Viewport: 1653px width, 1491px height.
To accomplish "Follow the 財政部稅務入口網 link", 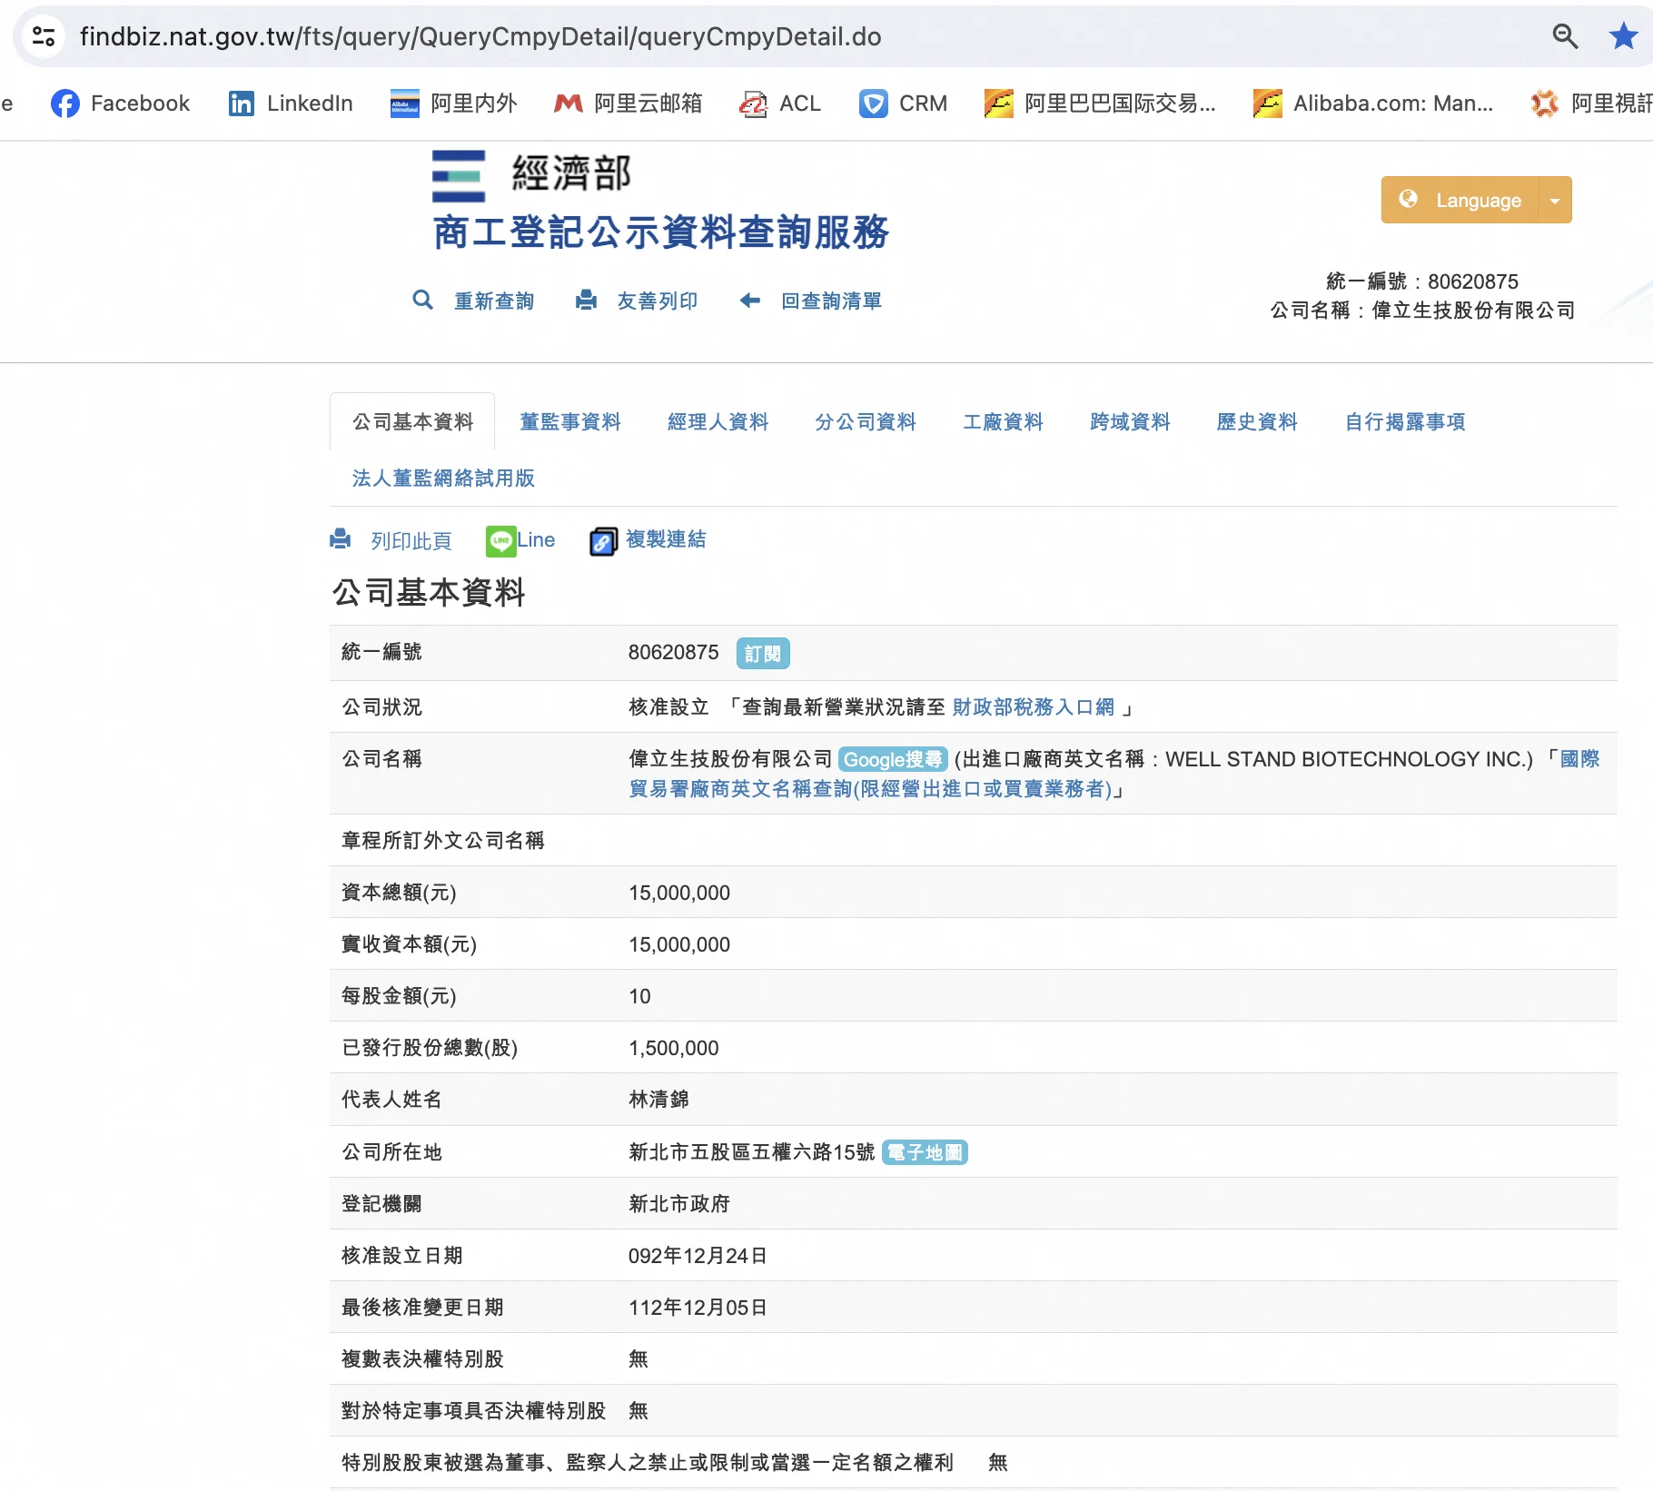I will (x=1033, y=707).
